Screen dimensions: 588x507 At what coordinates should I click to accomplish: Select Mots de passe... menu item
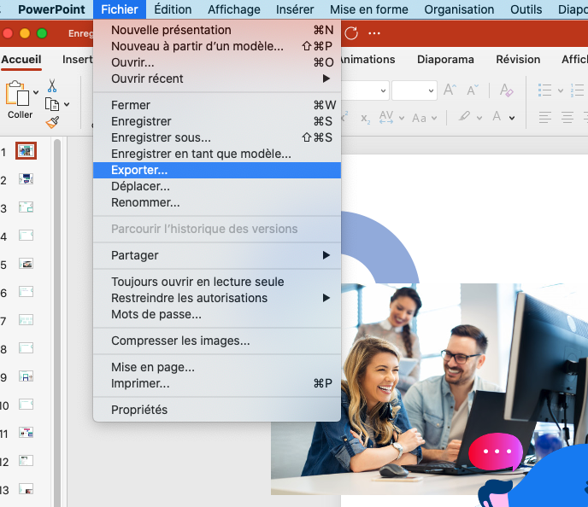pos(217,314)
